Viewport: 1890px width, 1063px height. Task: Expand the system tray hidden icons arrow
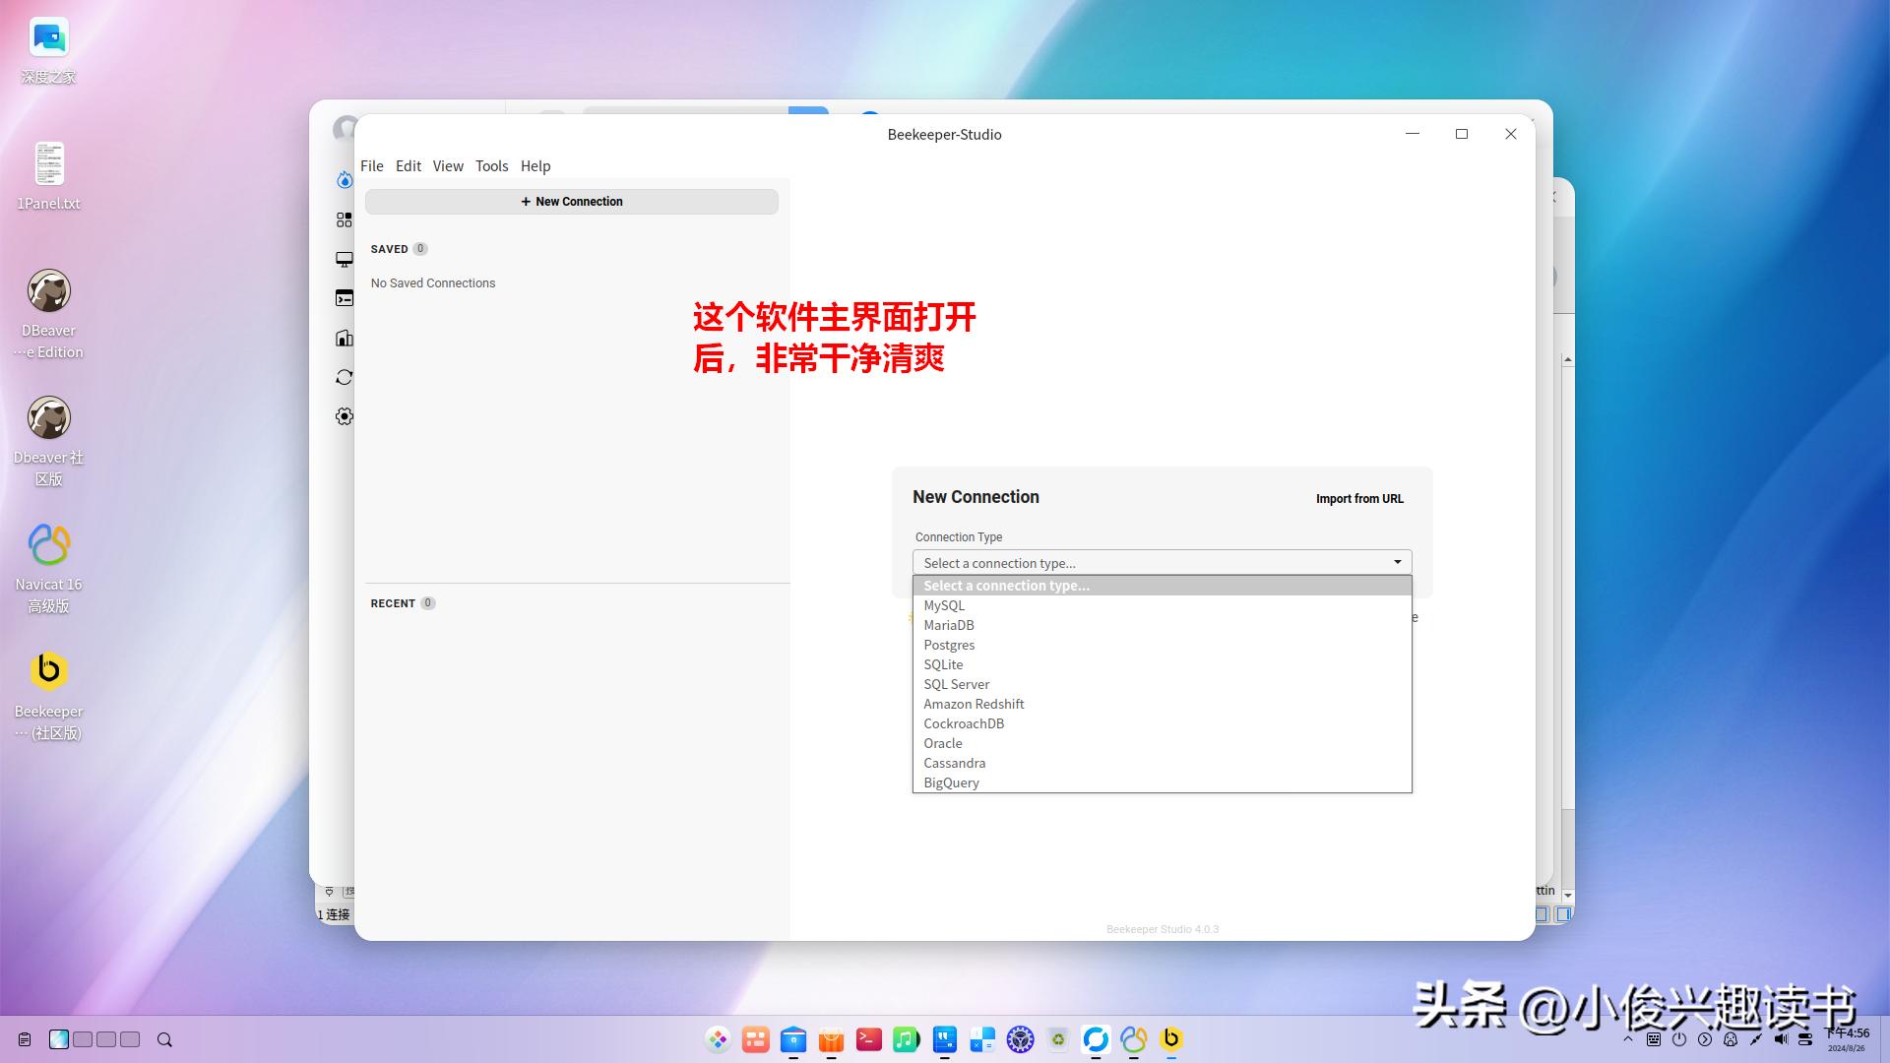pyautogui.click(x=1627, y=1039)
